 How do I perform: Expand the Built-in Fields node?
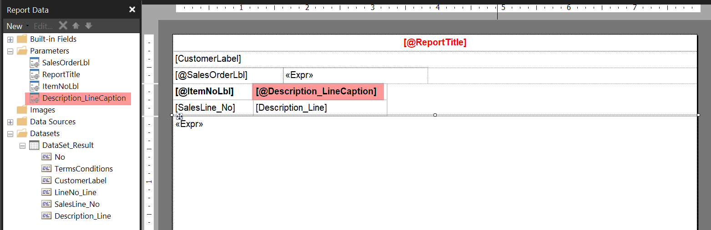10,39
